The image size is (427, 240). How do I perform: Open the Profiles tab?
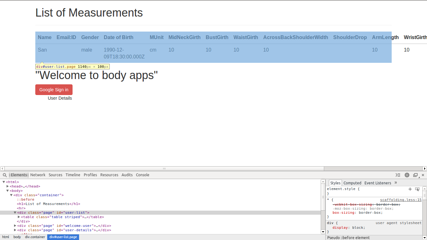[x=90, y=175]
